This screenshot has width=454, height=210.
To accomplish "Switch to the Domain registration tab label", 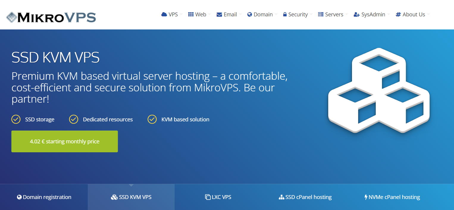I will 47,197.
